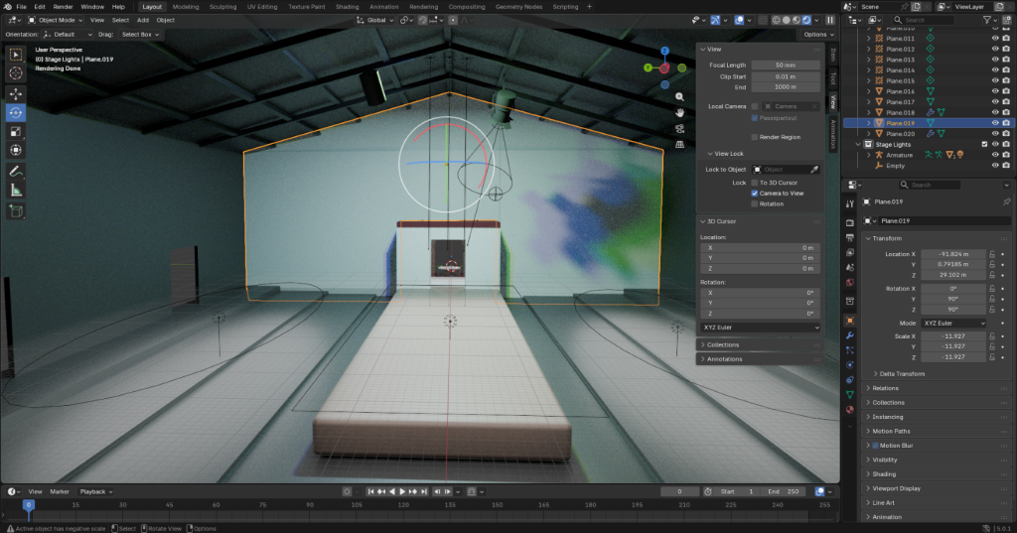The height and width of the screenshot is (533, 1017).
Task: Click the Add Cube tool icon
Action: tap(16, 210)
